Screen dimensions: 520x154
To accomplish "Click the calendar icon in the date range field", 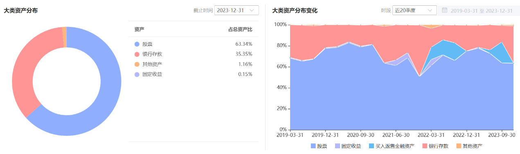I will (x=445, y=10).
